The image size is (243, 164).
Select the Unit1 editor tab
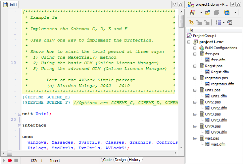pos(10,4)
